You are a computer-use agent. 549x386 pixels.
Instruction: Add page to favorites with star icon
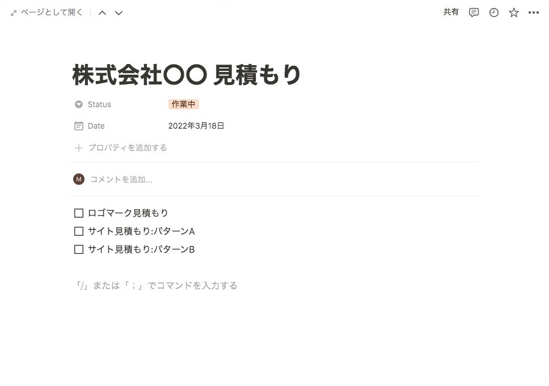[x=514, y=12]
